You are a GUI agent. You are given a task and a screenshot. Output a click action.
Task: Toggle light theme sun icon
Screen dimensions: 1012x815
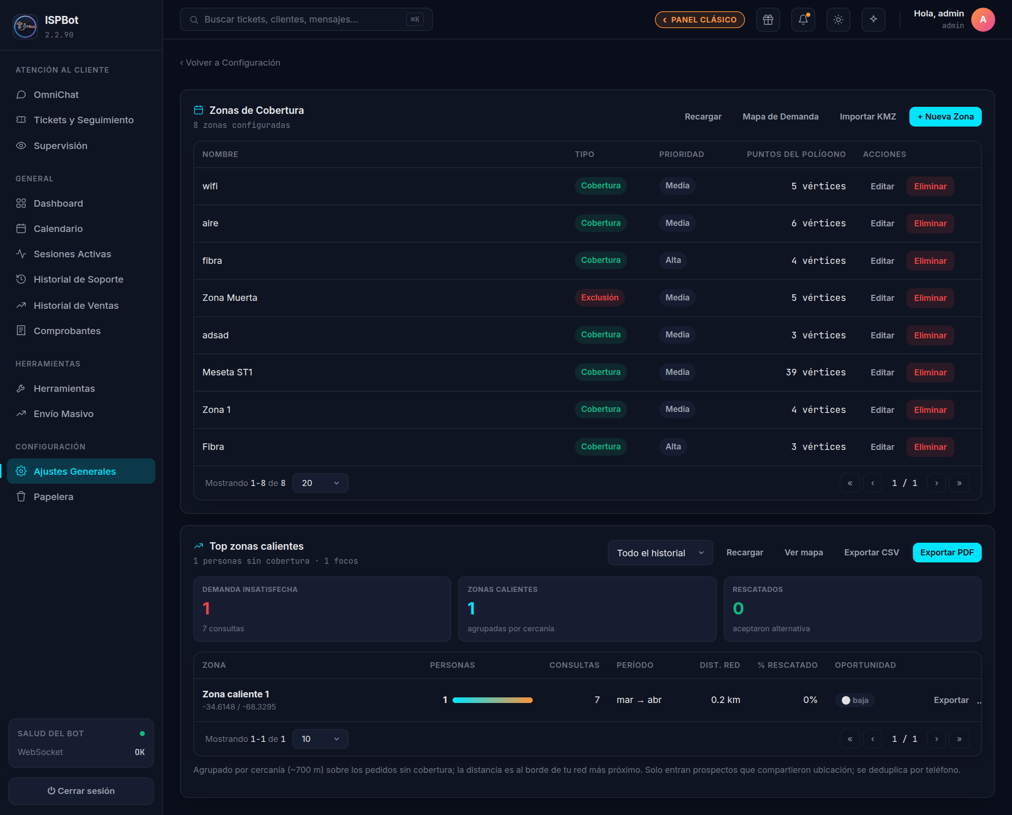click(x=838, y=20)
